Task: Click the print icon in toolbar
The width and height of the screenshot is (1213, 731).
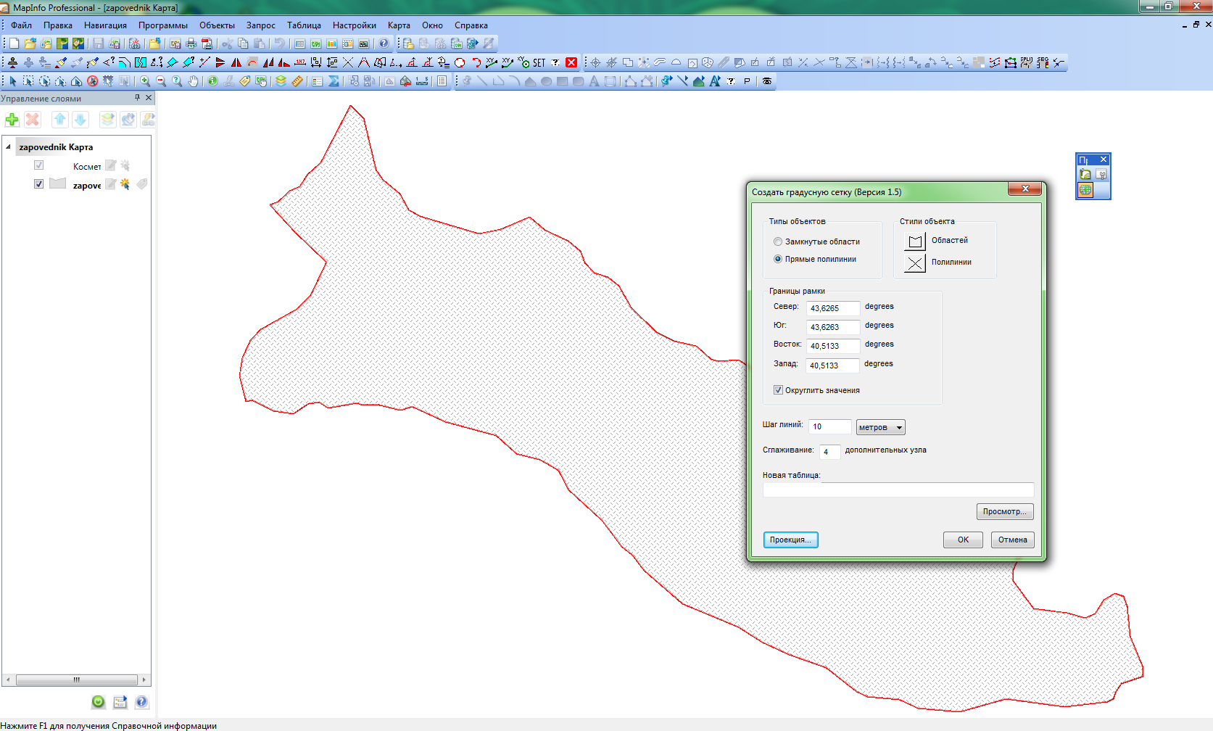Action: coord(191,44)
